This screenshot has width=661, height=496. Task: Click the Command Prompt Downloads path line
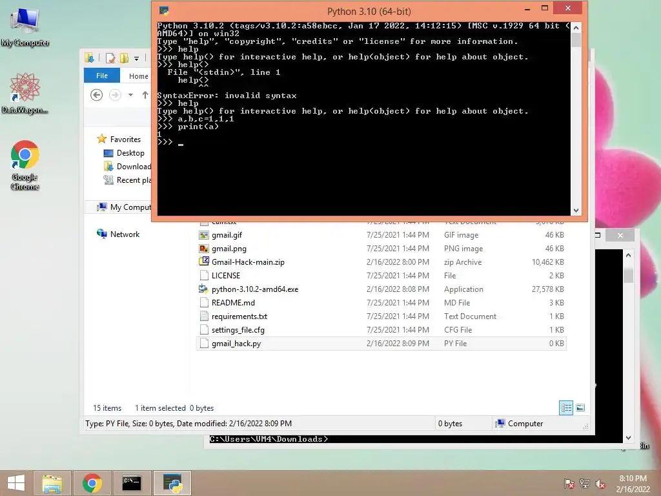[269, 439]
